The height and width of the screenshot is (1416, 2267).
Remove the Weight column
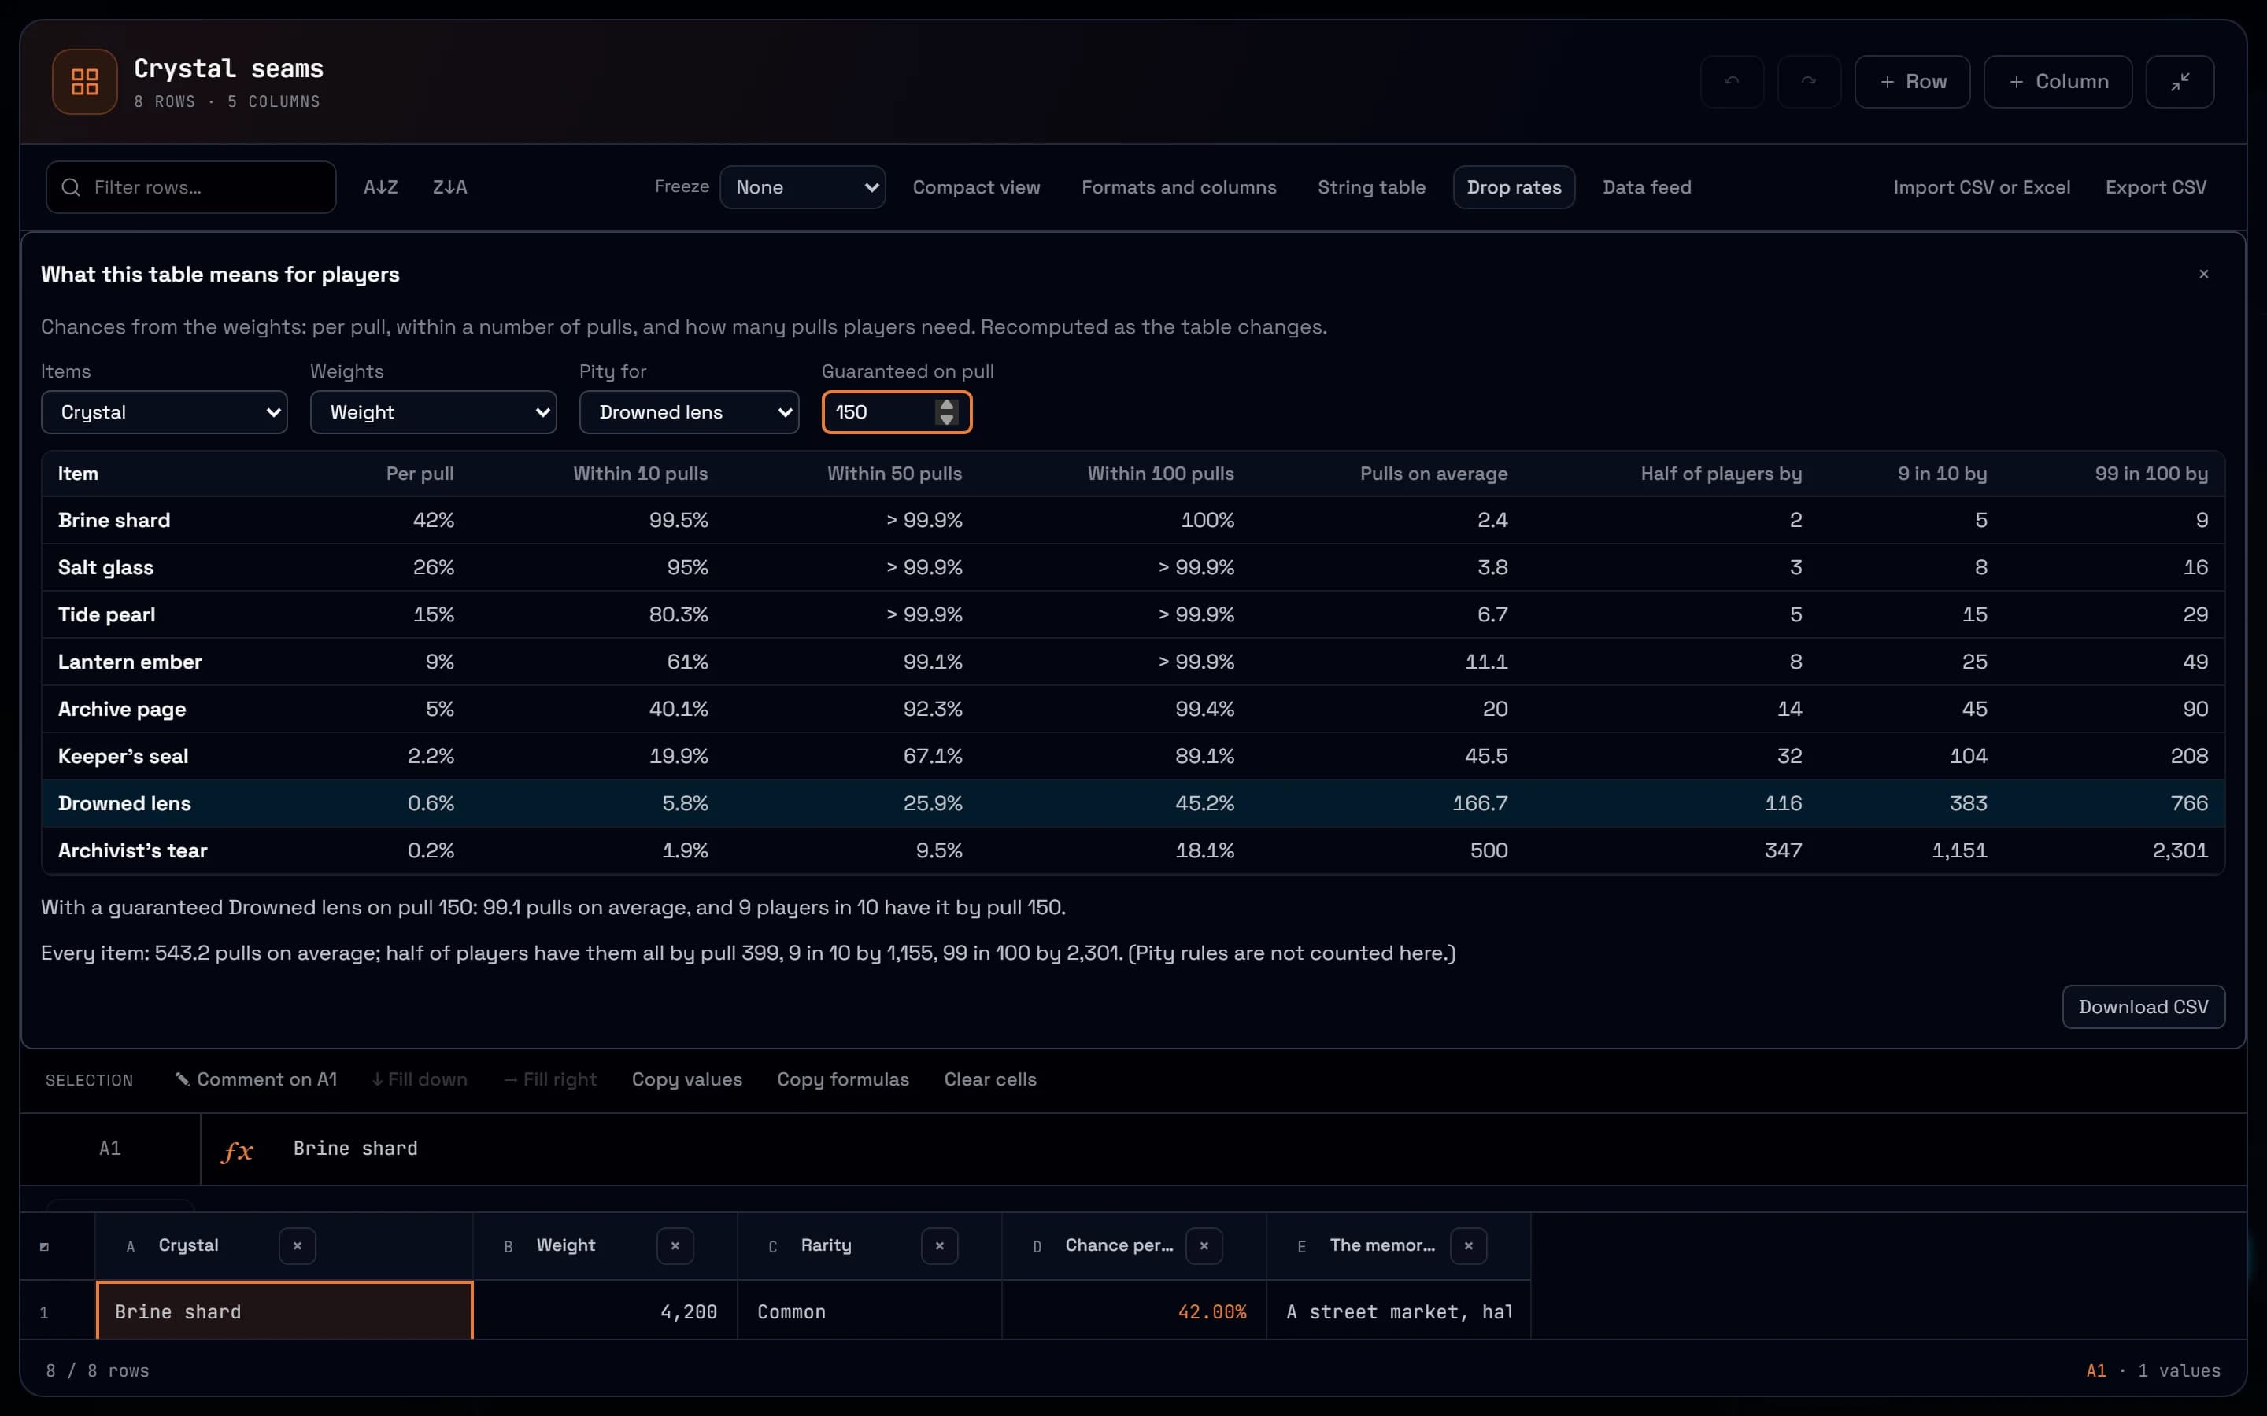coord(675,1245)
